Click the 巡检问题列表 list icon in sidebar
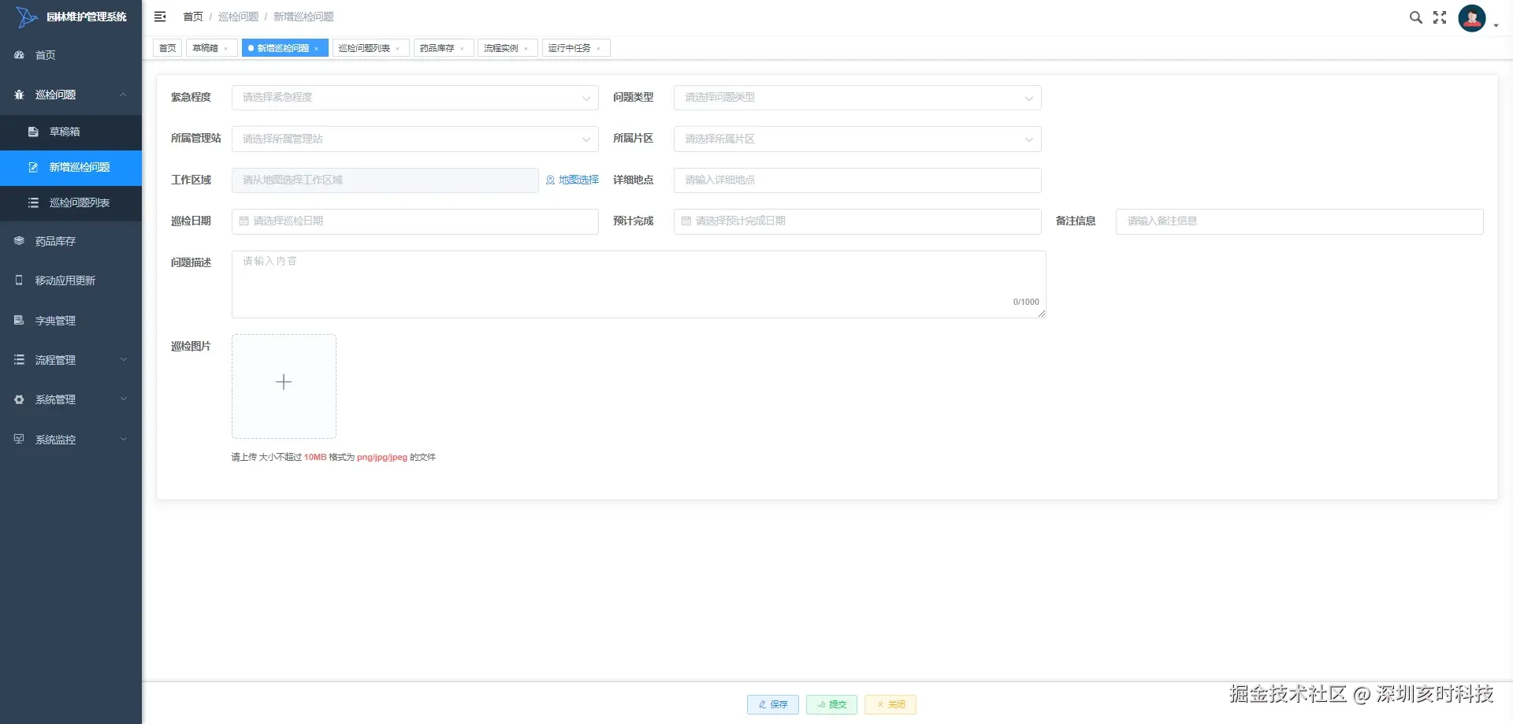 click(x=33, y=202)
